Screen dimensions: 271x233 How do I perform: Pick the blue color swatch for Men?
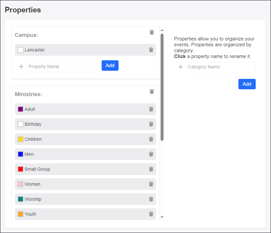(21, 154)
